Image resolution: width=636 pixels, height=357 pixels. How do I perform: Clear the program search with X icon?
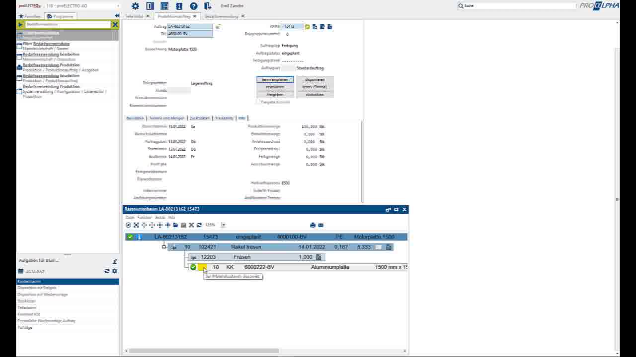point(115,24)
